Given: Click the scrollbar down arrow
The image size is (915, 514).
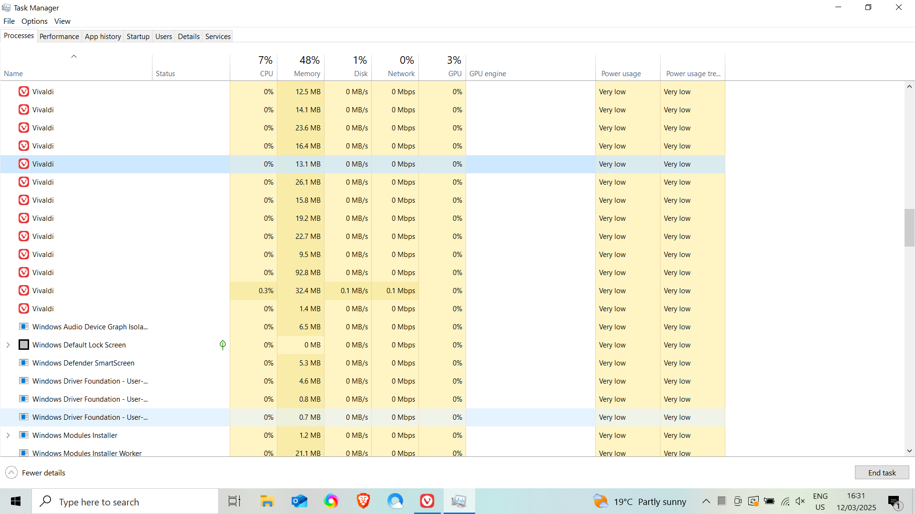Looking at the screenshot, I should tap(909, 451).
